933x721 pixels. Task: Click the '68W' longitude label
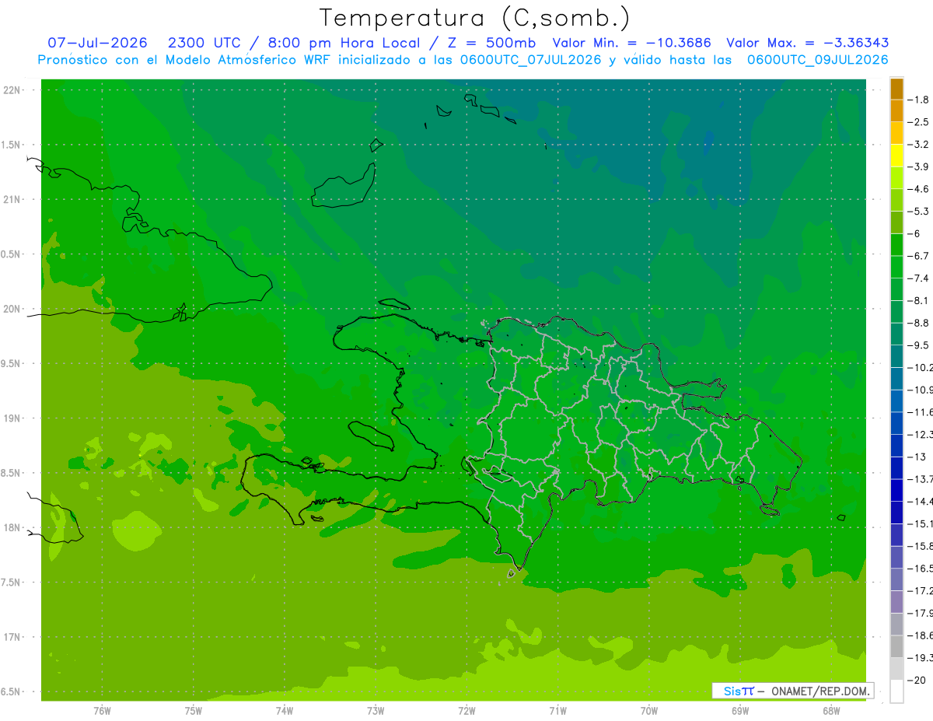click(x=831, y=711)
